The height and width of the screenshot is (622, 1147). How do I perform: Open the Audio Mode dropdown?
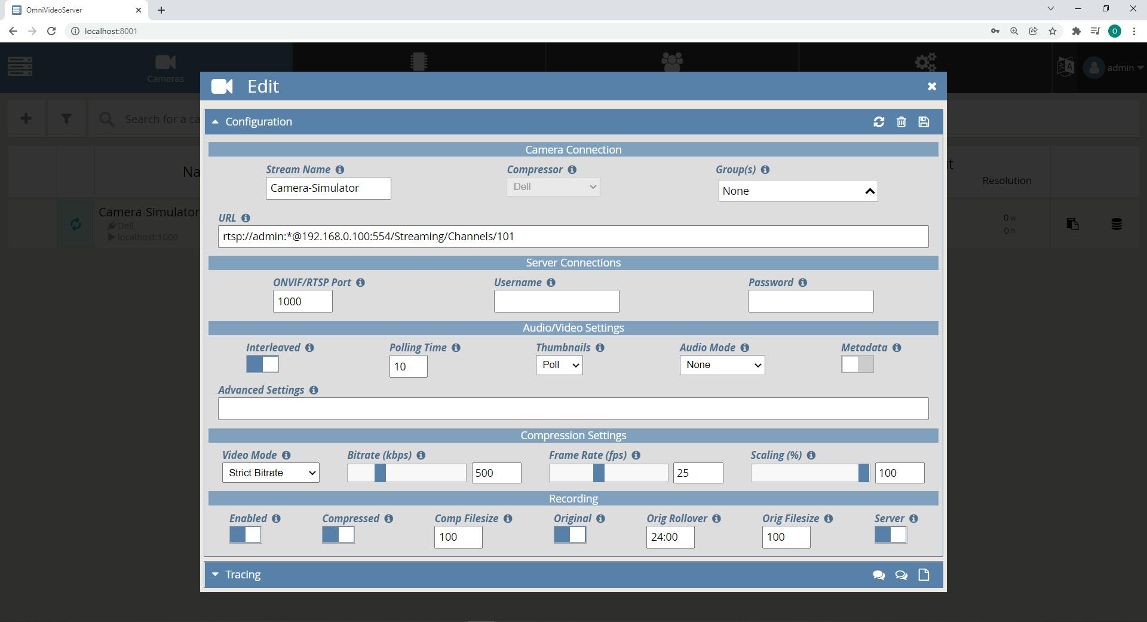click(x=722, y=365)
